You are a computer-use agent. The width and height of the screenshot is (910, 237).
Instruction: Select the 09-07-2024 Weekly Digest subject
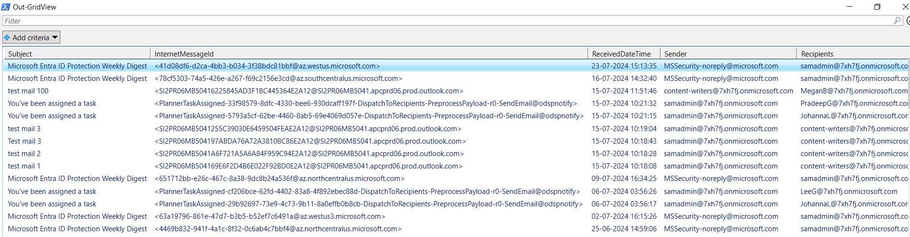[77, 179]
